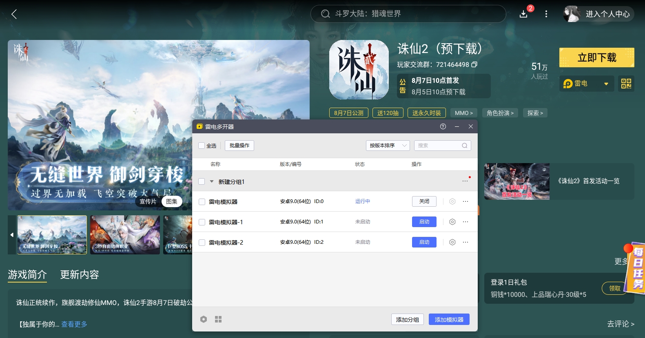Screen dimensions: 645x338
Task: Open the 每日任务 floating badge
Action: [x=636, y=268]
